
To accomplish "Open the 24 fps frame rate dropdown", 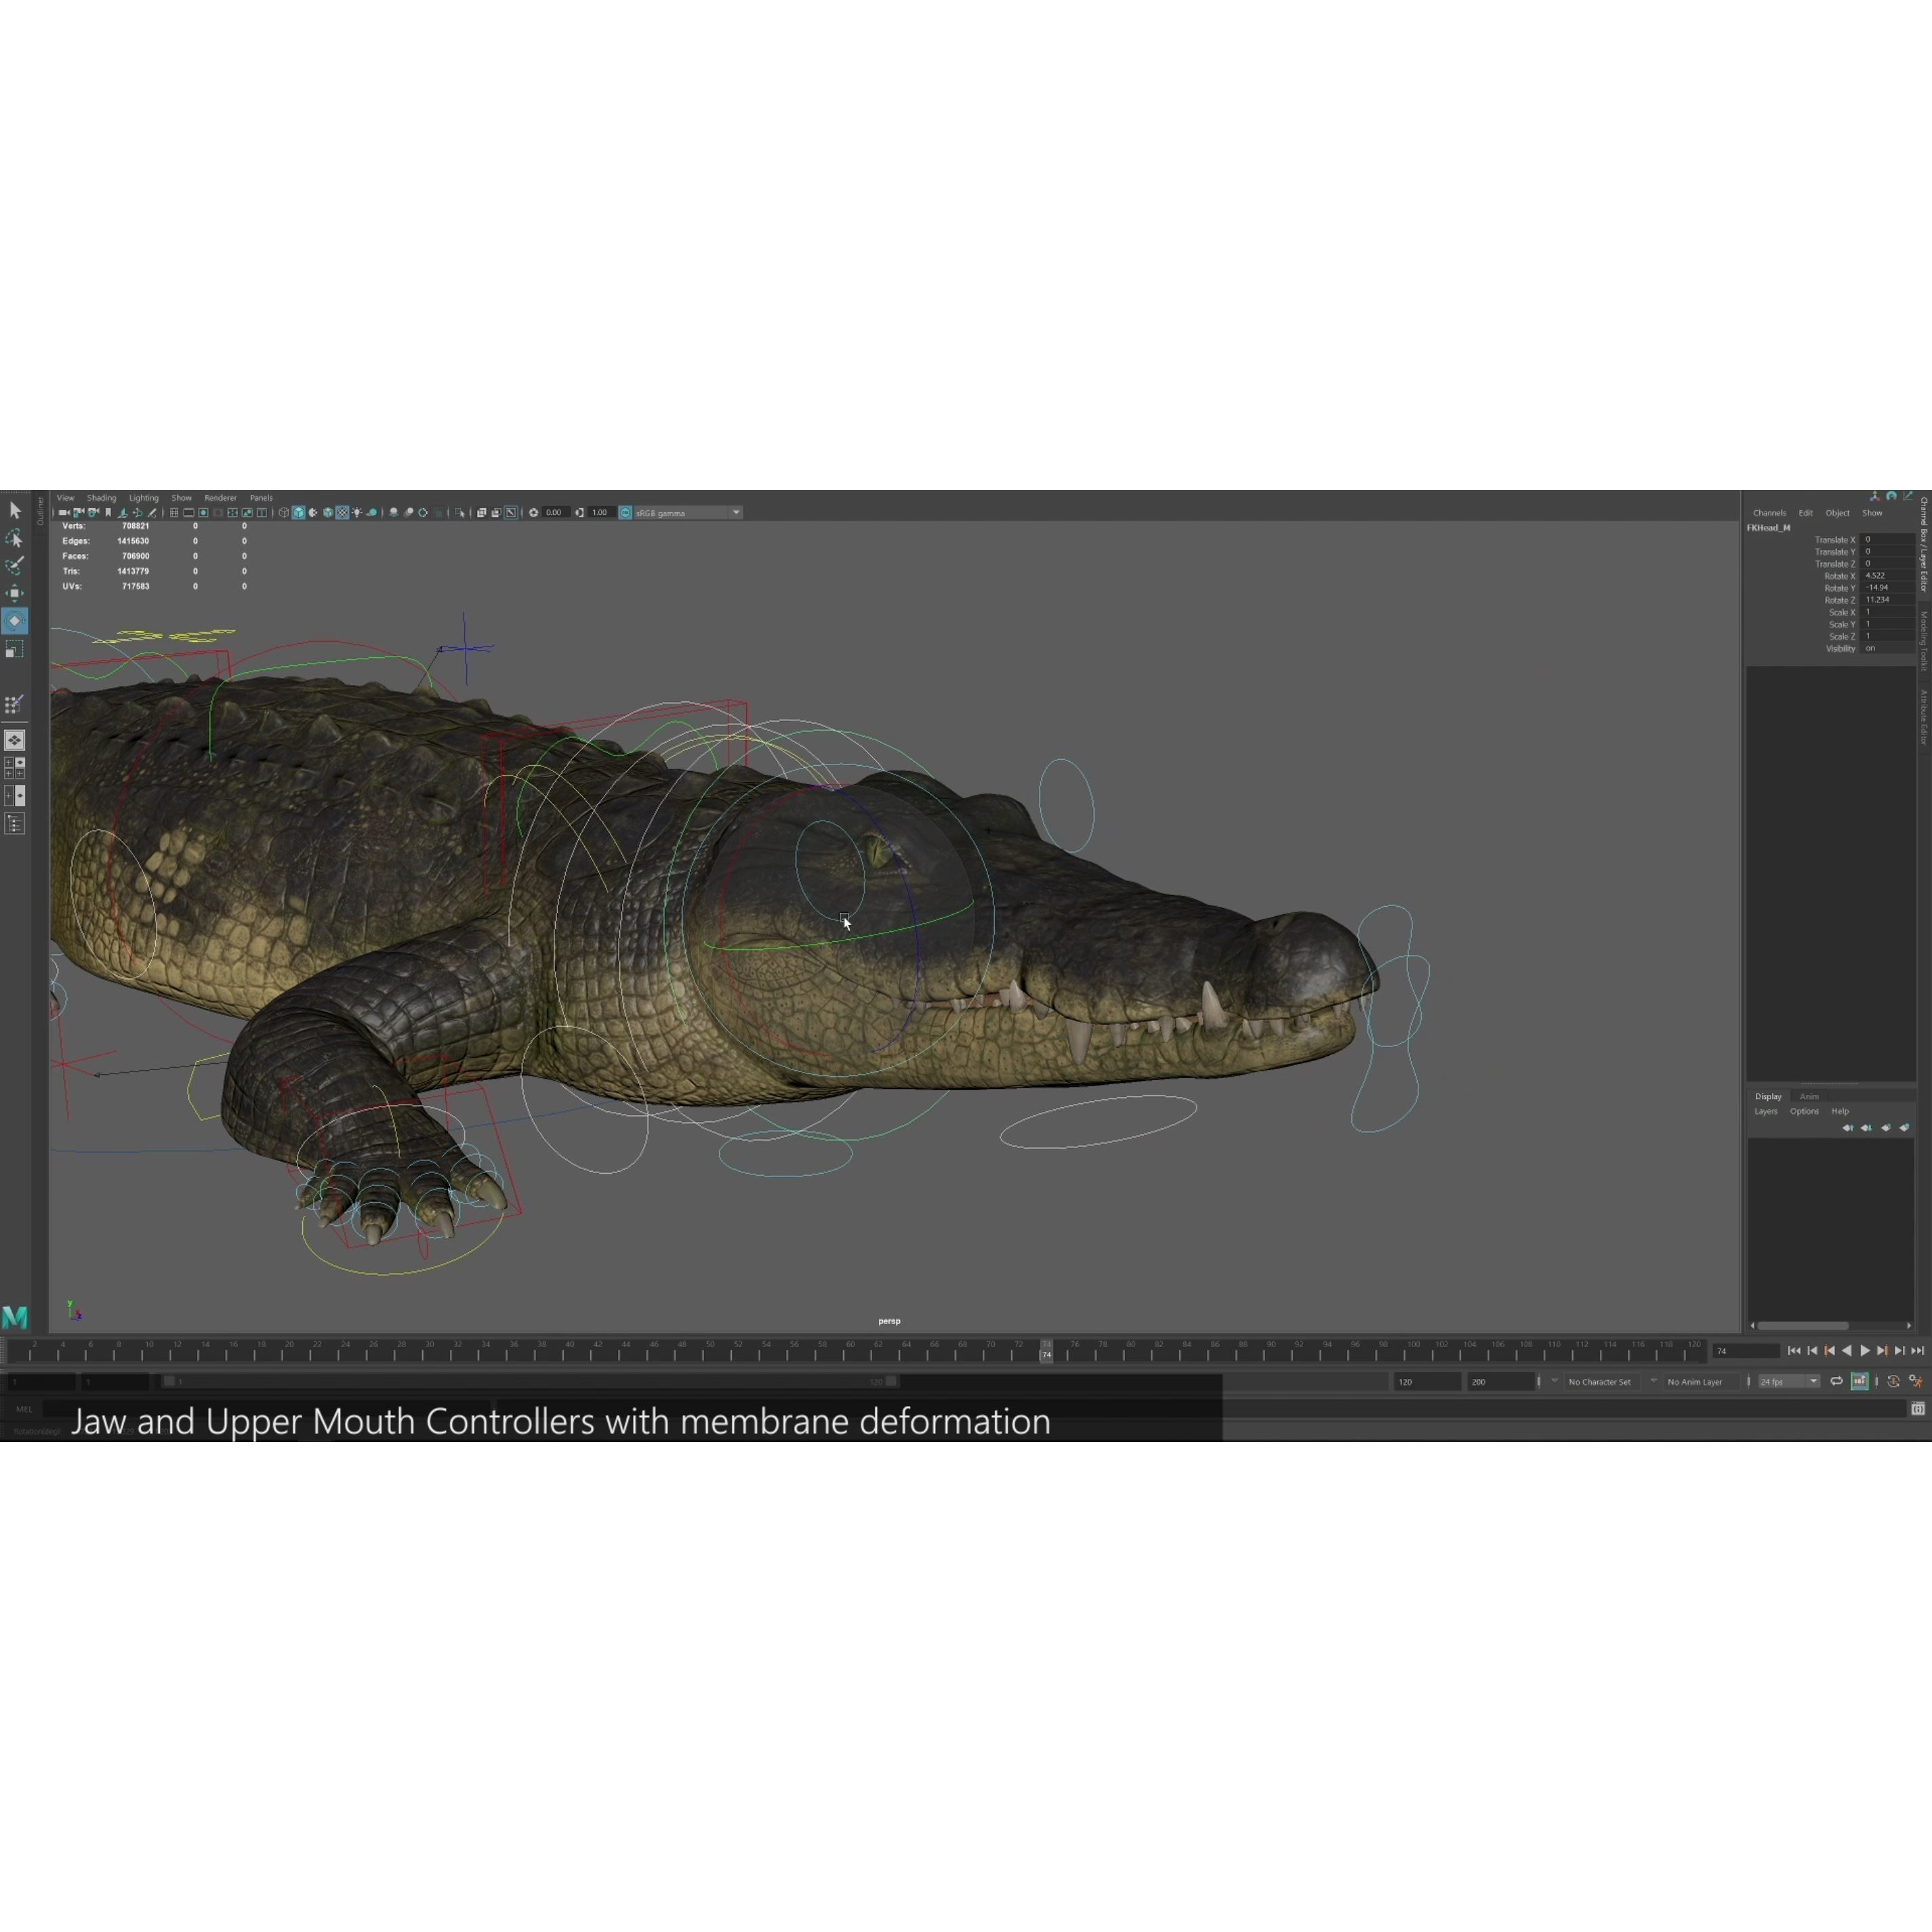I will pyautogui.click(x=1789, y=1381).
